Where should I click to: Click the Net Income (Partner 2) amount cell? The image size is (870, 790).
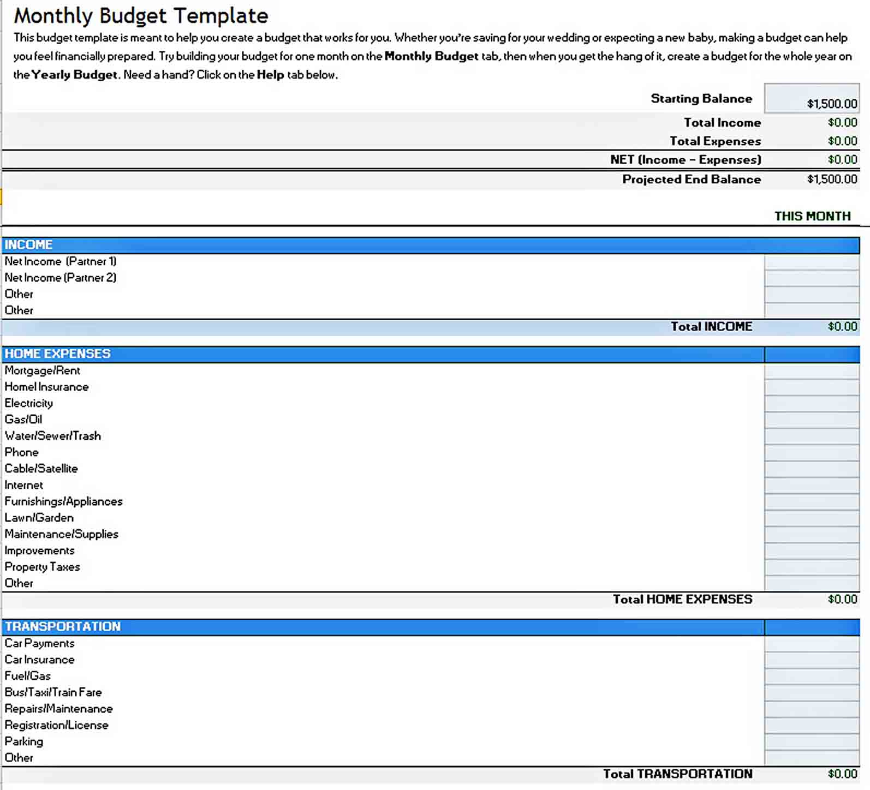pyautogui.click(x=812, y=278)
